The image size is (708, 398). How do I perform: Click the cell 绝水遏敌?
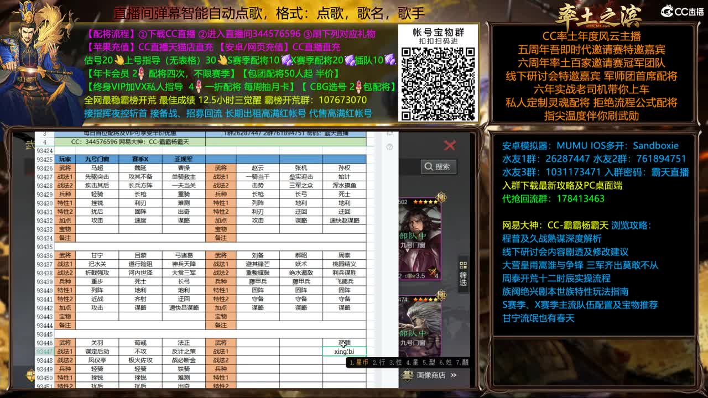tap(301, 273)
